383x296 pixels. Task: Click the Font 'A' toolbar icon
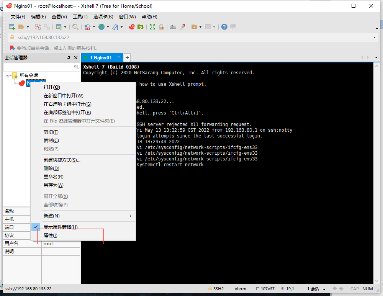coord(116,27)
